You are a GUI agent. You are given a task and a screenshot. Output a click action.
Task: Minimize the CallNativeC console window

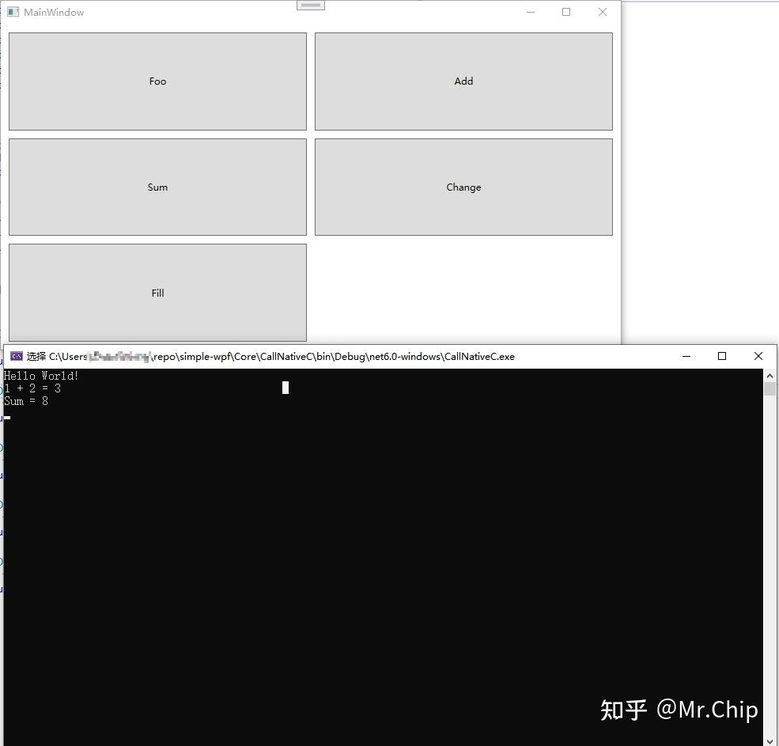coord(686,356)
